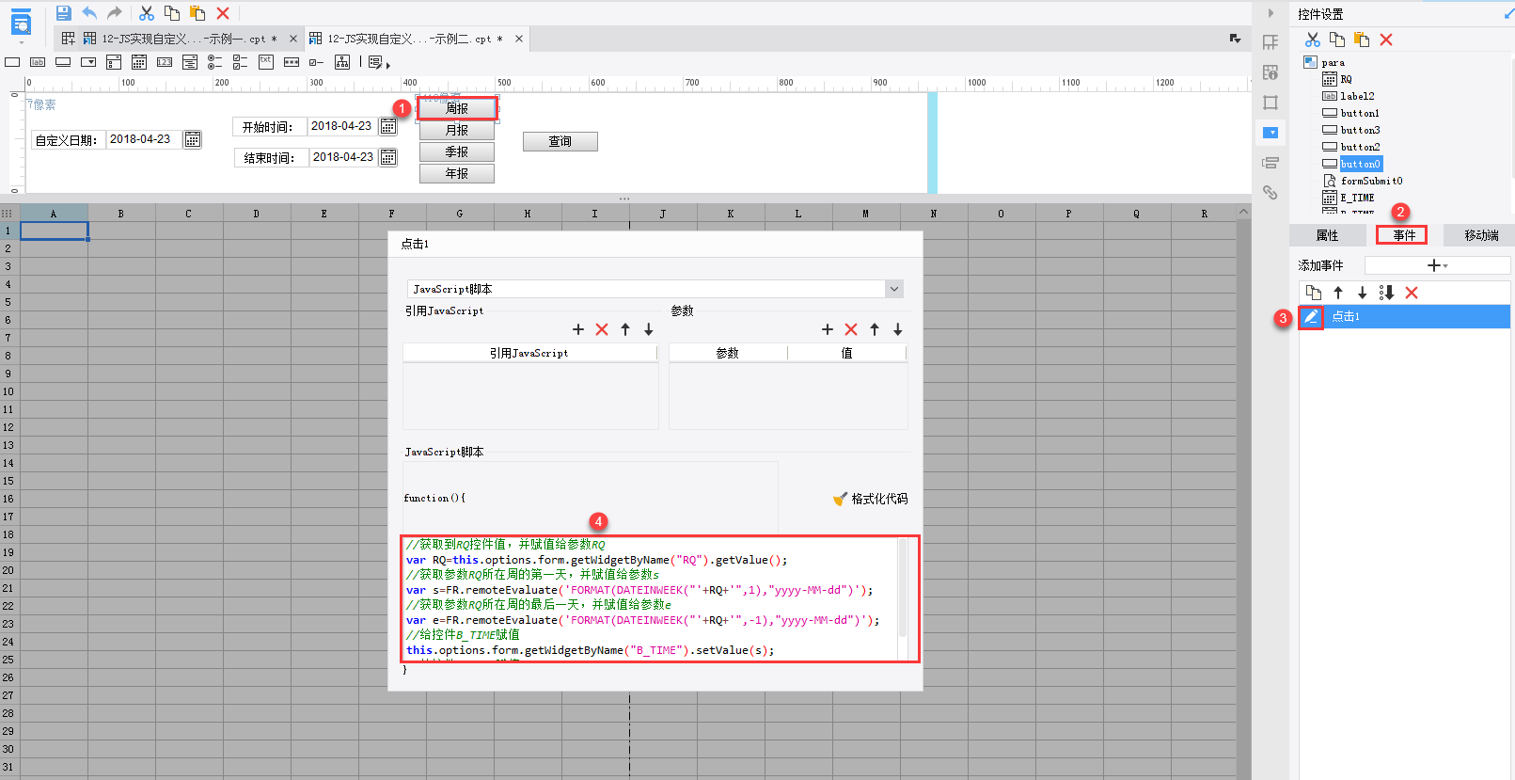Open the 属性 tab
The image size is (1515, 780).
click(1327, 235)
